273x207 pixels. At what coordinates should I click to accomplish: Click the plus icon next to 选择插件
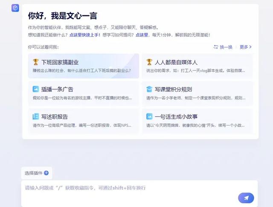point(46,173)
